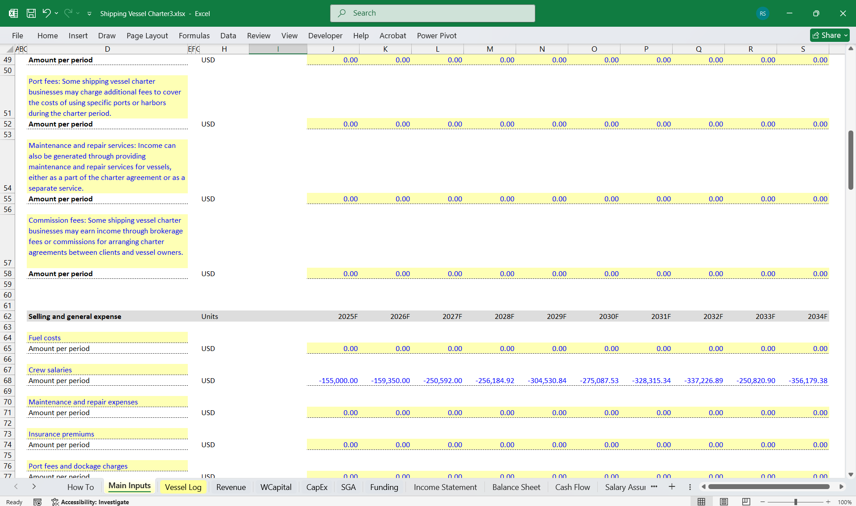This screenshot has width=856, height=506.
Task: Open the File menu
Action: pyautogui.click(x=17, y=36)
